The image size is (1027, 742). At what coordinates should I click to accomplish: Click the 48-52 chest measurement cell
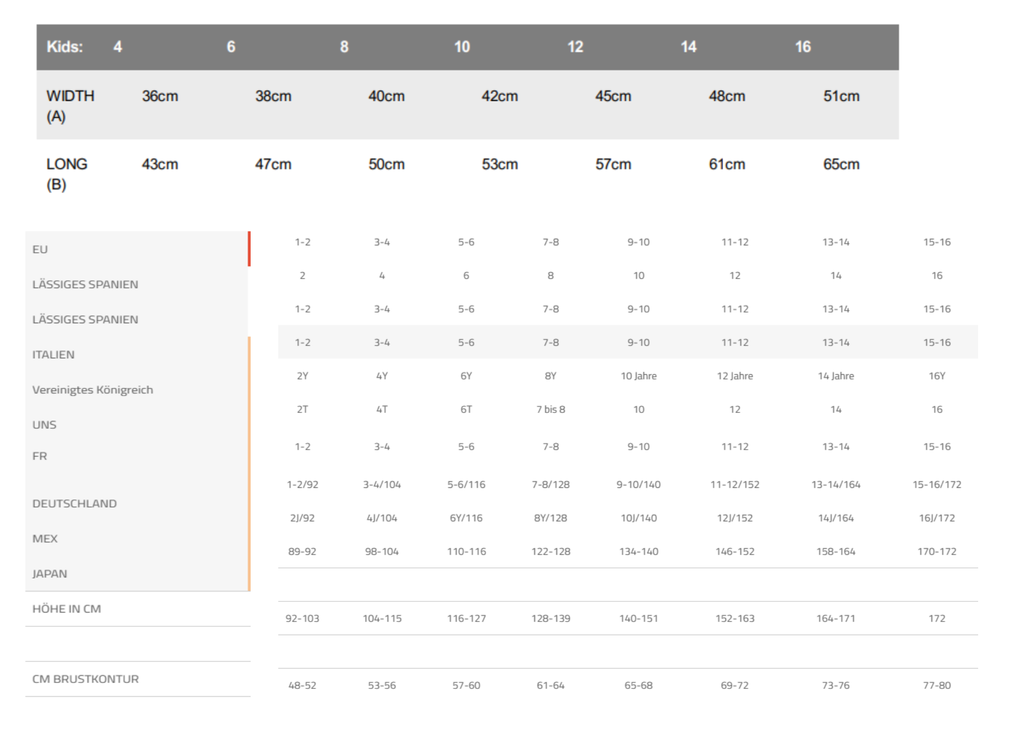coord(302,685)
